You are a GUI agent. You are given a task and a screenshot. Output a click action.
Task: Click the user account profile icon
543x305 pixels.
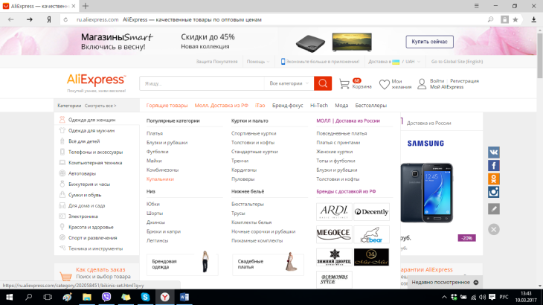(x=422, y=84)
